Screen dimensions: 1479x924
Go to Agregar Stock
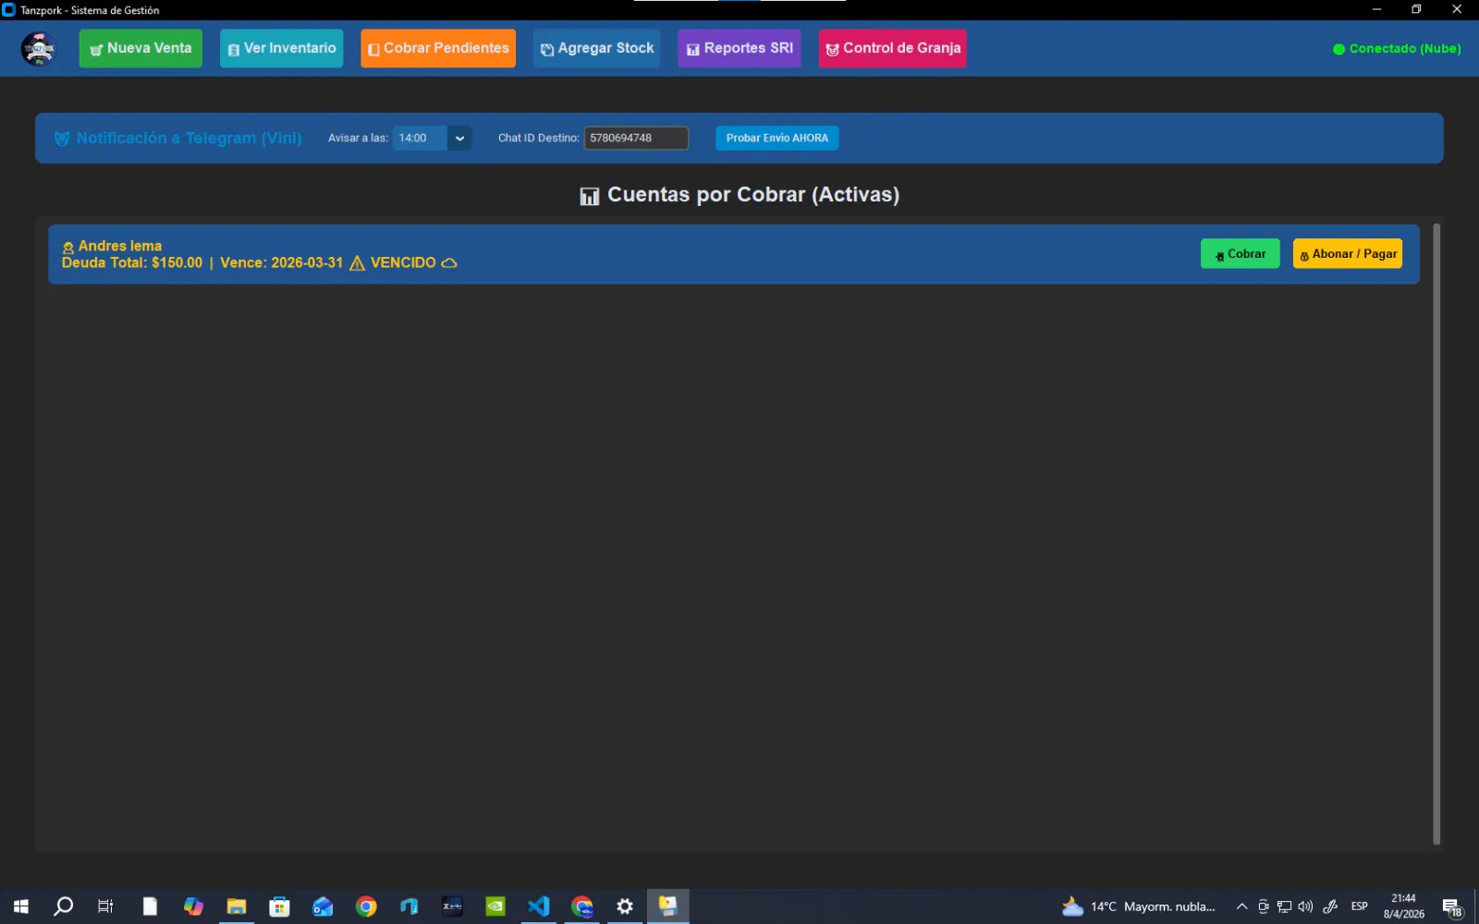(x=596, y=49)
